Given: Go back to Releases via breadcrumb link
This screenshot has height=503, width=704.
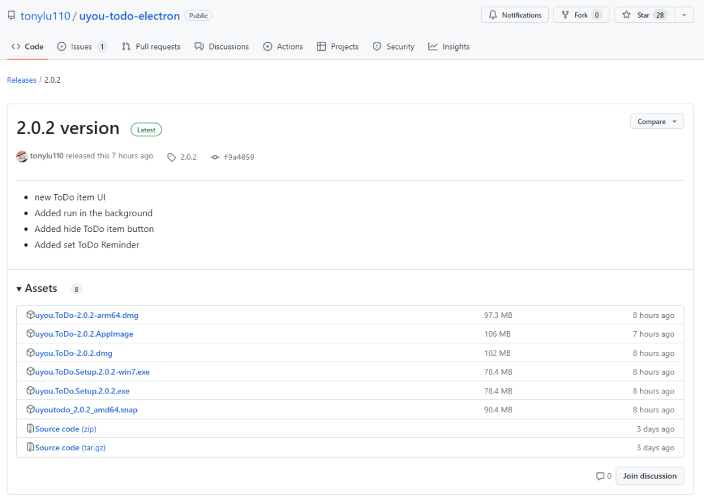Looking at the screenshot, I should click(22, 80).
